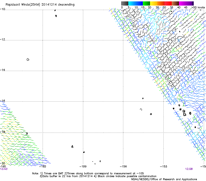The image size is (206, 181).
Task: Click the NOAA/NESDIS Office of Research credit
Action: (x=164, y=179)
